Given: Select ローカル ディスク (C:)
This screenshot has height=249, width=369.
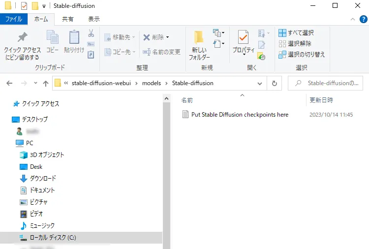Looking at the screenshot, I should coord(81,238).
